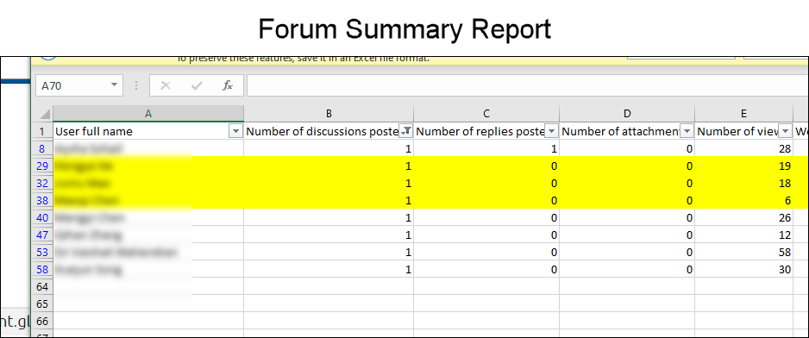
Task: Select column A header
Action: pyautogui.click(x=148, y=114)
